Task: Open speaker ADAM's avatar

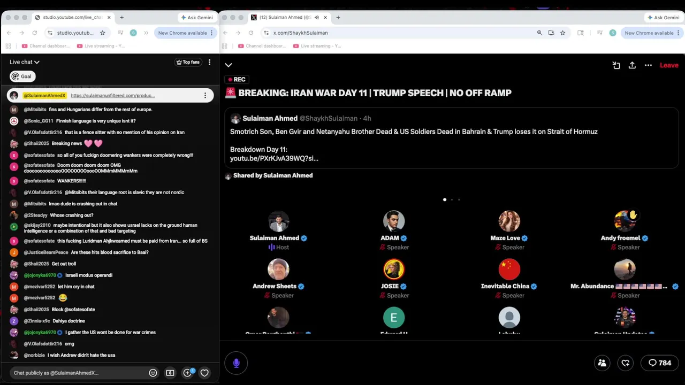Action: [394, 221]
